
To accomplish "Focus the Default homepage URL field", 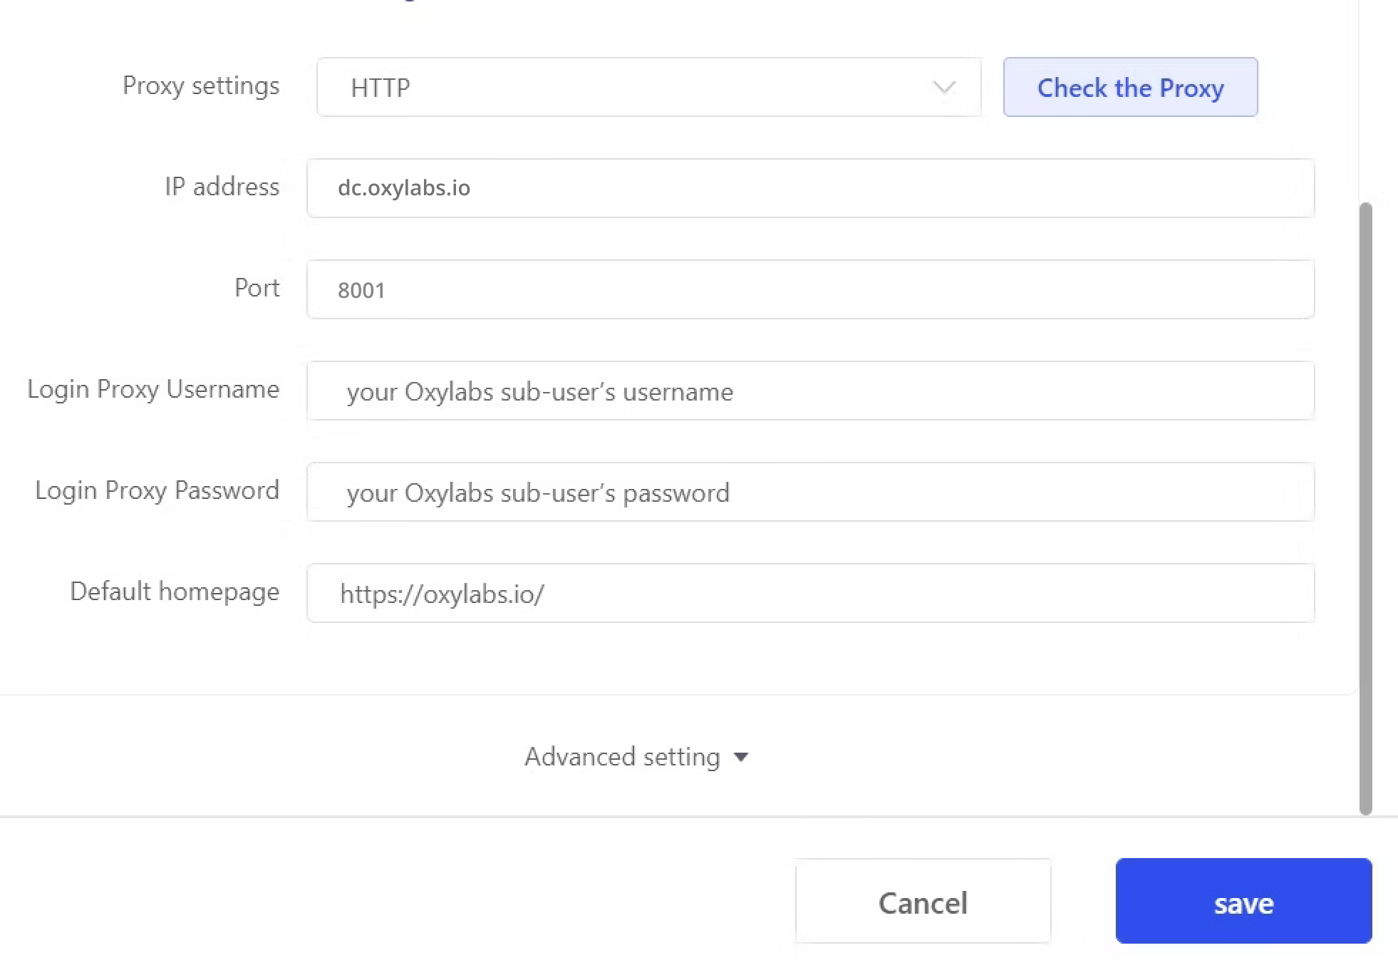I will (810, 594).
